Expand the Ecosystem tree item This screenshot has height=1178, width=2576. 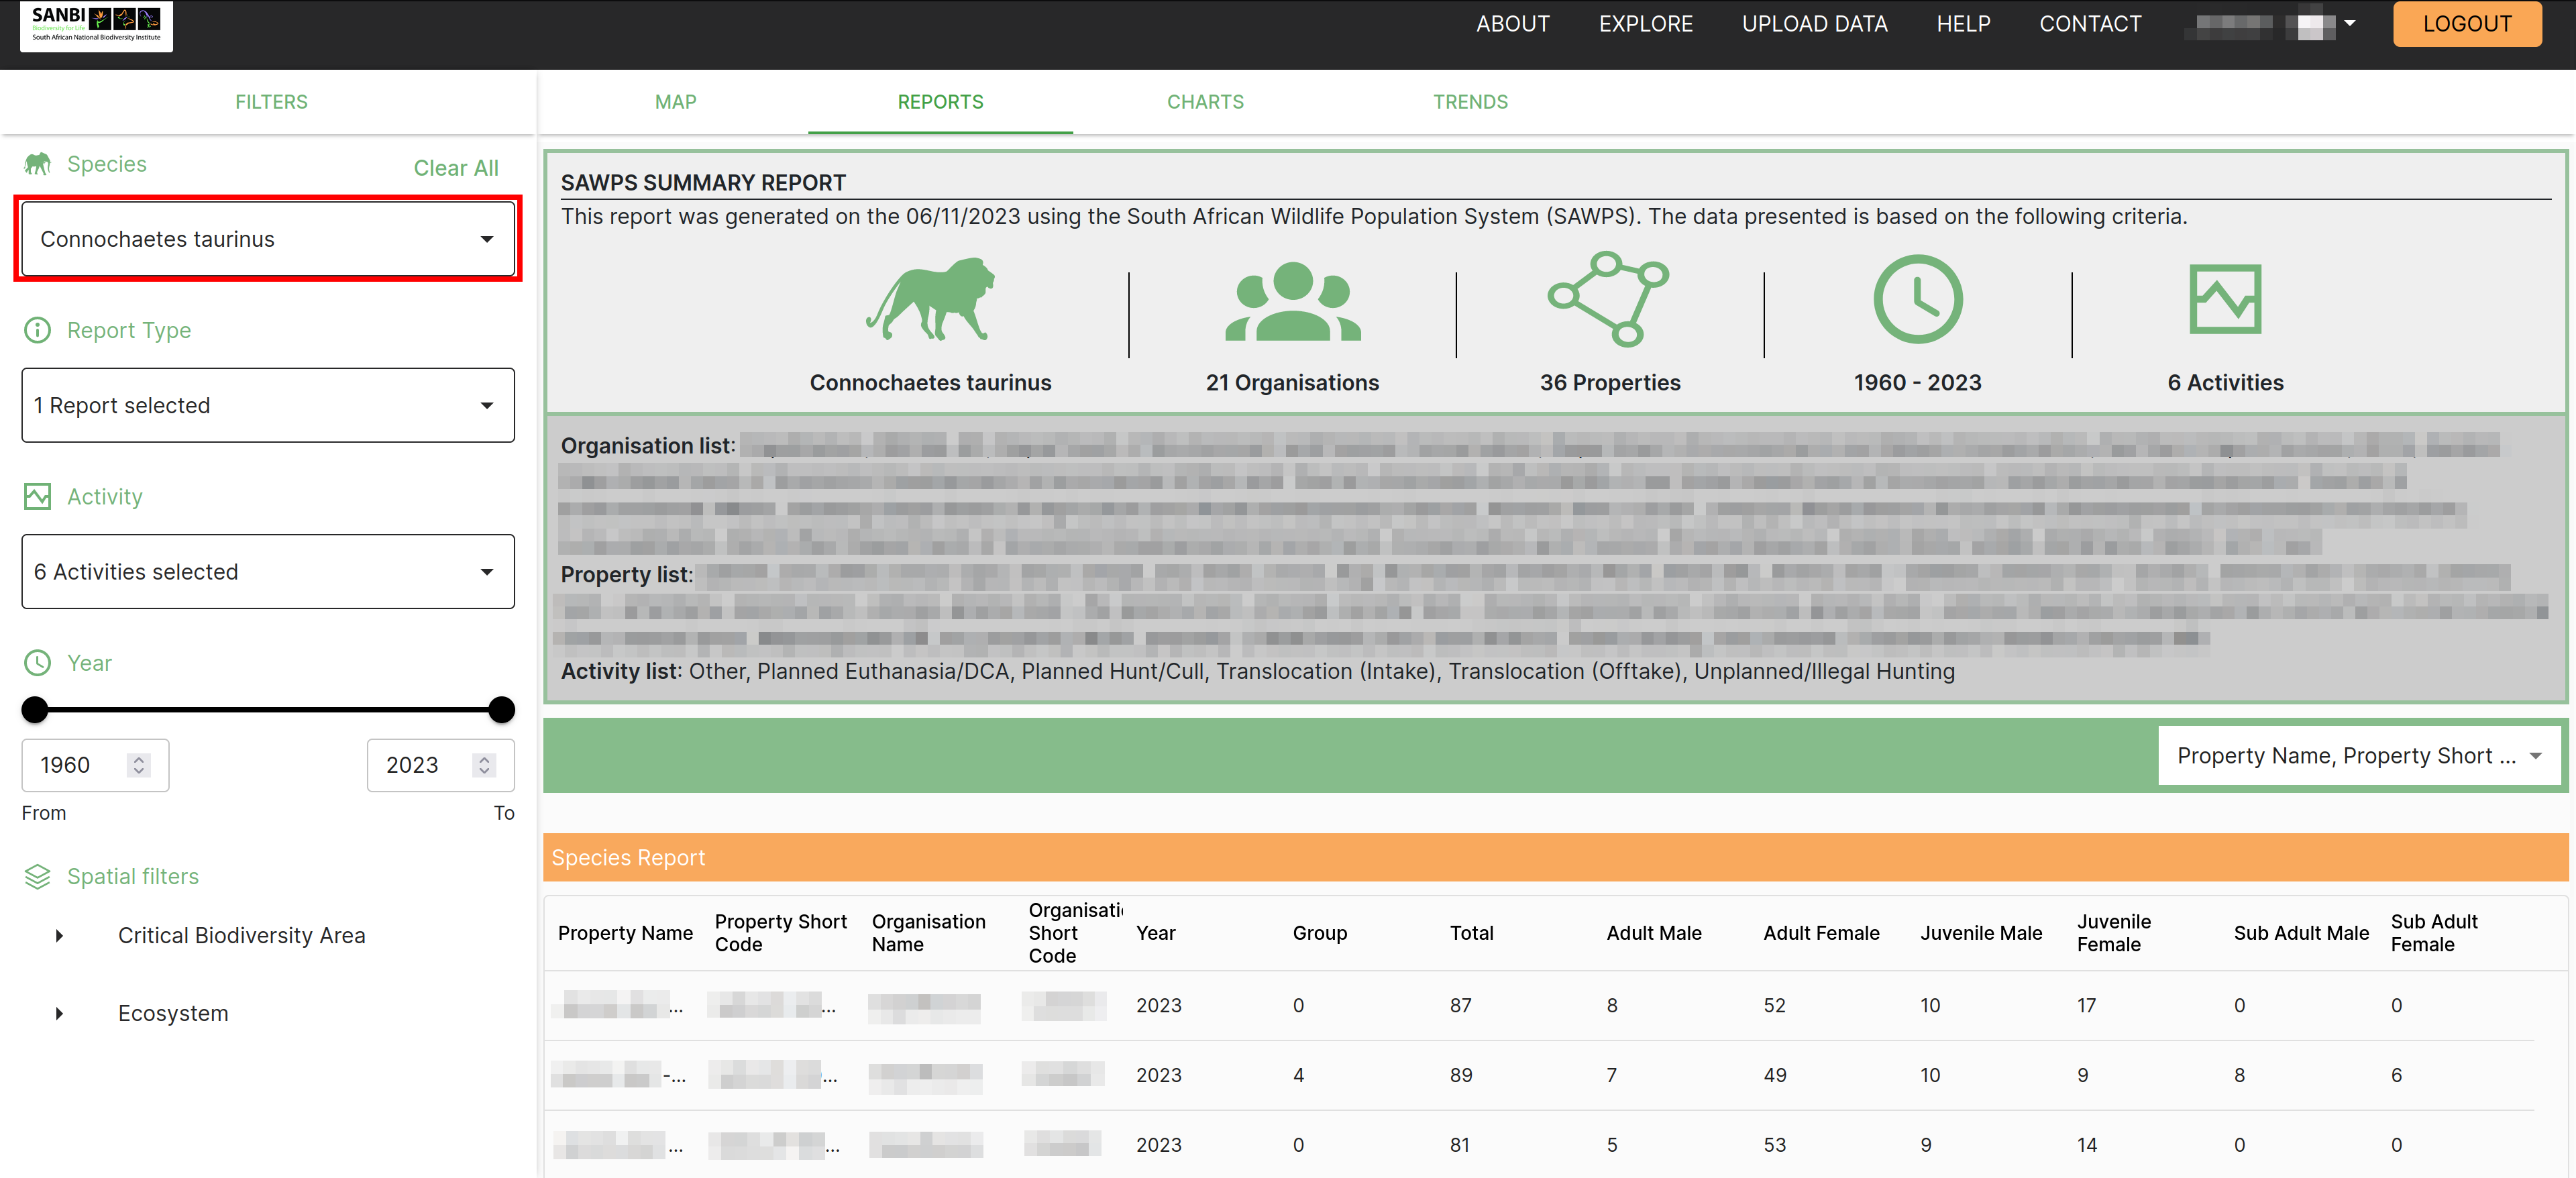click(59, 1014)
